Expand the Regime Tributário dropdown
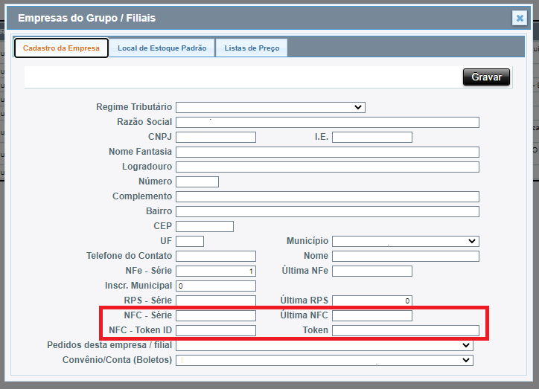The height and width of the screenshot is (389, 539). tap(270, 107)
